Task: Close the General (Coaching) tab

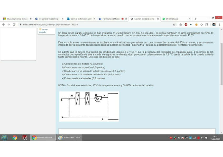Action: point(62,19)
